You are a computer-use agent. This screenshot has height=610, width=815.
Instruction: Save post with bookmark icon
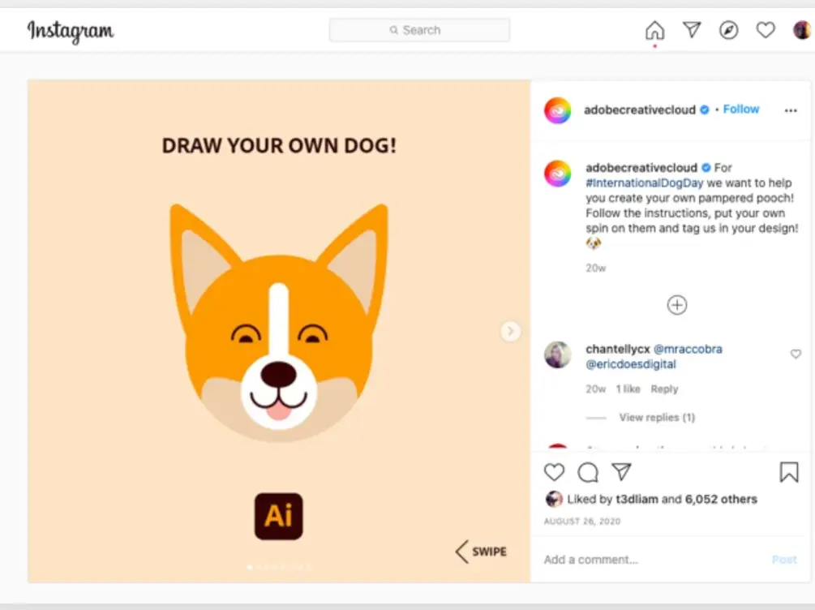tap(788, 472)
